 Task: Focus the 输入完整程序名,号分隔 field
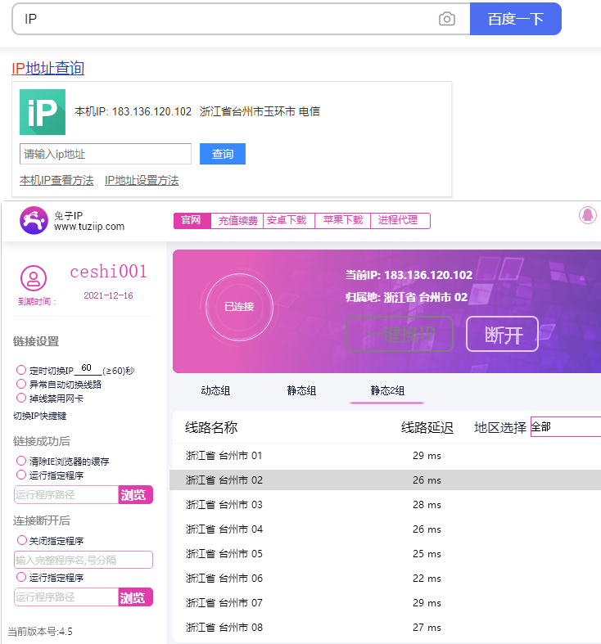84,560
